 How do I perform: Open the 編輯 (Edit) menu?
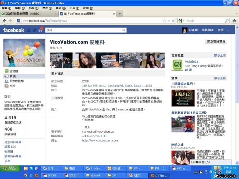[20, 8]
